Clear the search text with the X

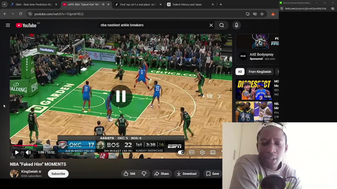[211, 25]
